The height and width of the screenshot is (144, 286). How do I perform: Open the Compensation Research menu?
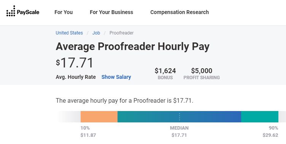click(180, 12)
